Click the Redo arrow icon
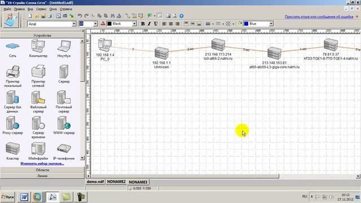This screenshot has height=203, width=361. pos(86,16)
